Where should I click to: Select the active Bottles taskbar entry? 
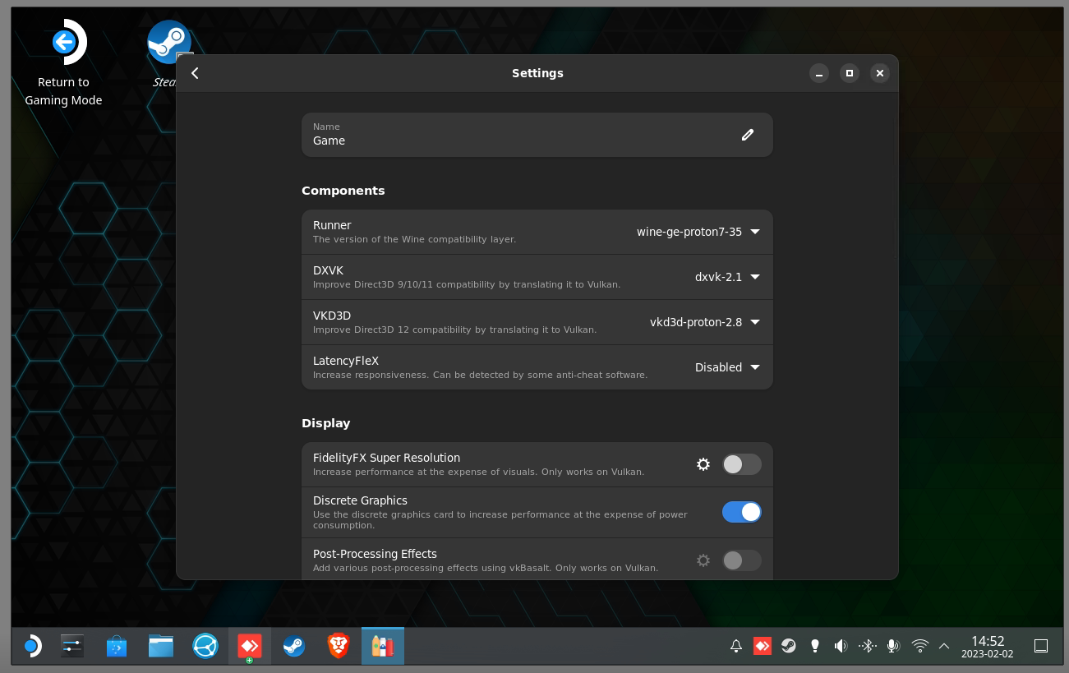pos(382,647)
